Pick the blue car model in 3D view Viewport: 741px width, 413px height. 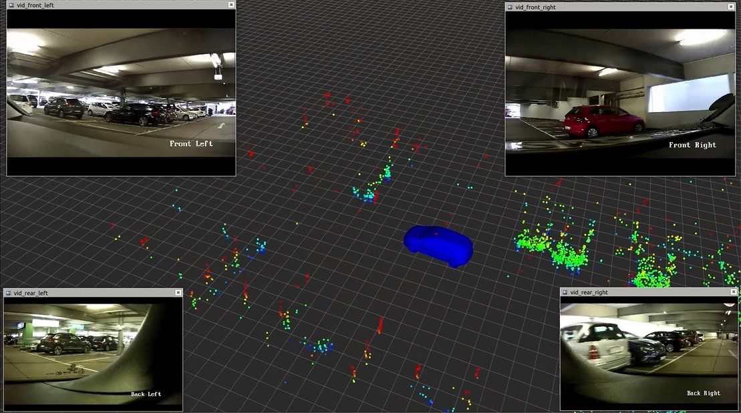pyautogui.click(x=438, y=245)
